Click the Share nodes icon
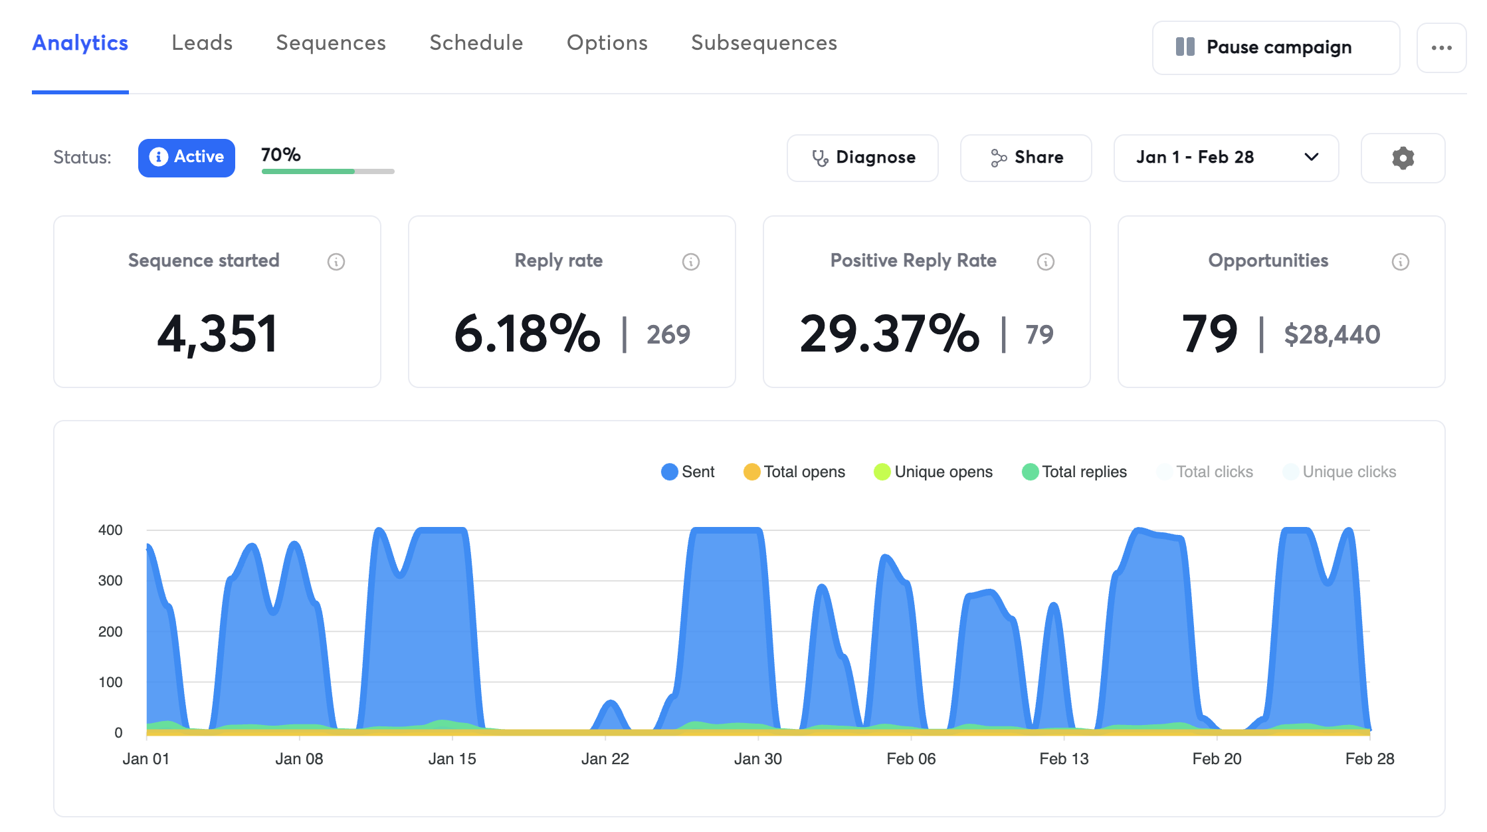 [999, 158]
